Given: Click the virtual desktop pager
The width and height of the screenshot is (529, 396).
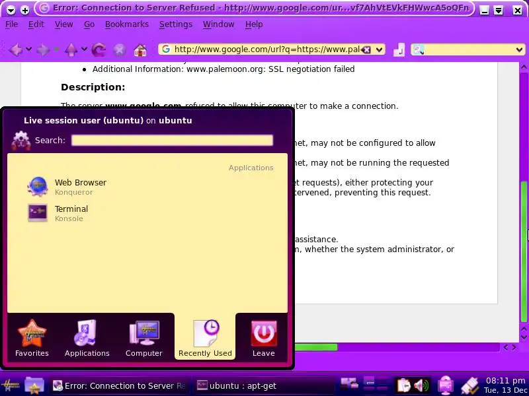Looking at the screenshot, I should pyautogui.click(x=376, y=385).
